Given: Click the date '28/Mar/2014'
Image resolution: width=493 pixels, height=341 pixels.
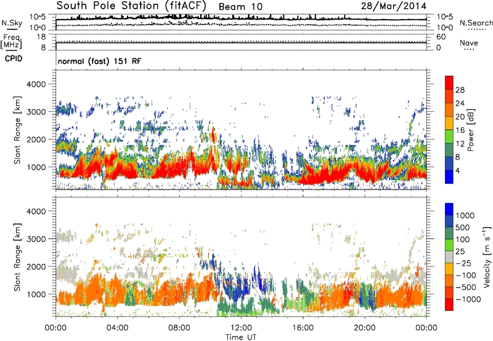Looking at the screenshot, I should [394, 6].
